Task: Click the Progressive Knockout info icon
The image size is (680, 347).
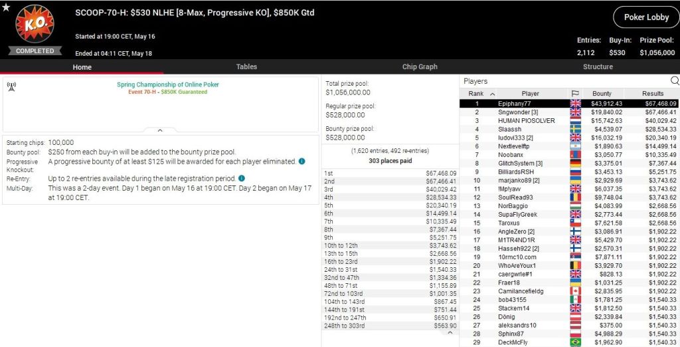Action: pos(301,162)
